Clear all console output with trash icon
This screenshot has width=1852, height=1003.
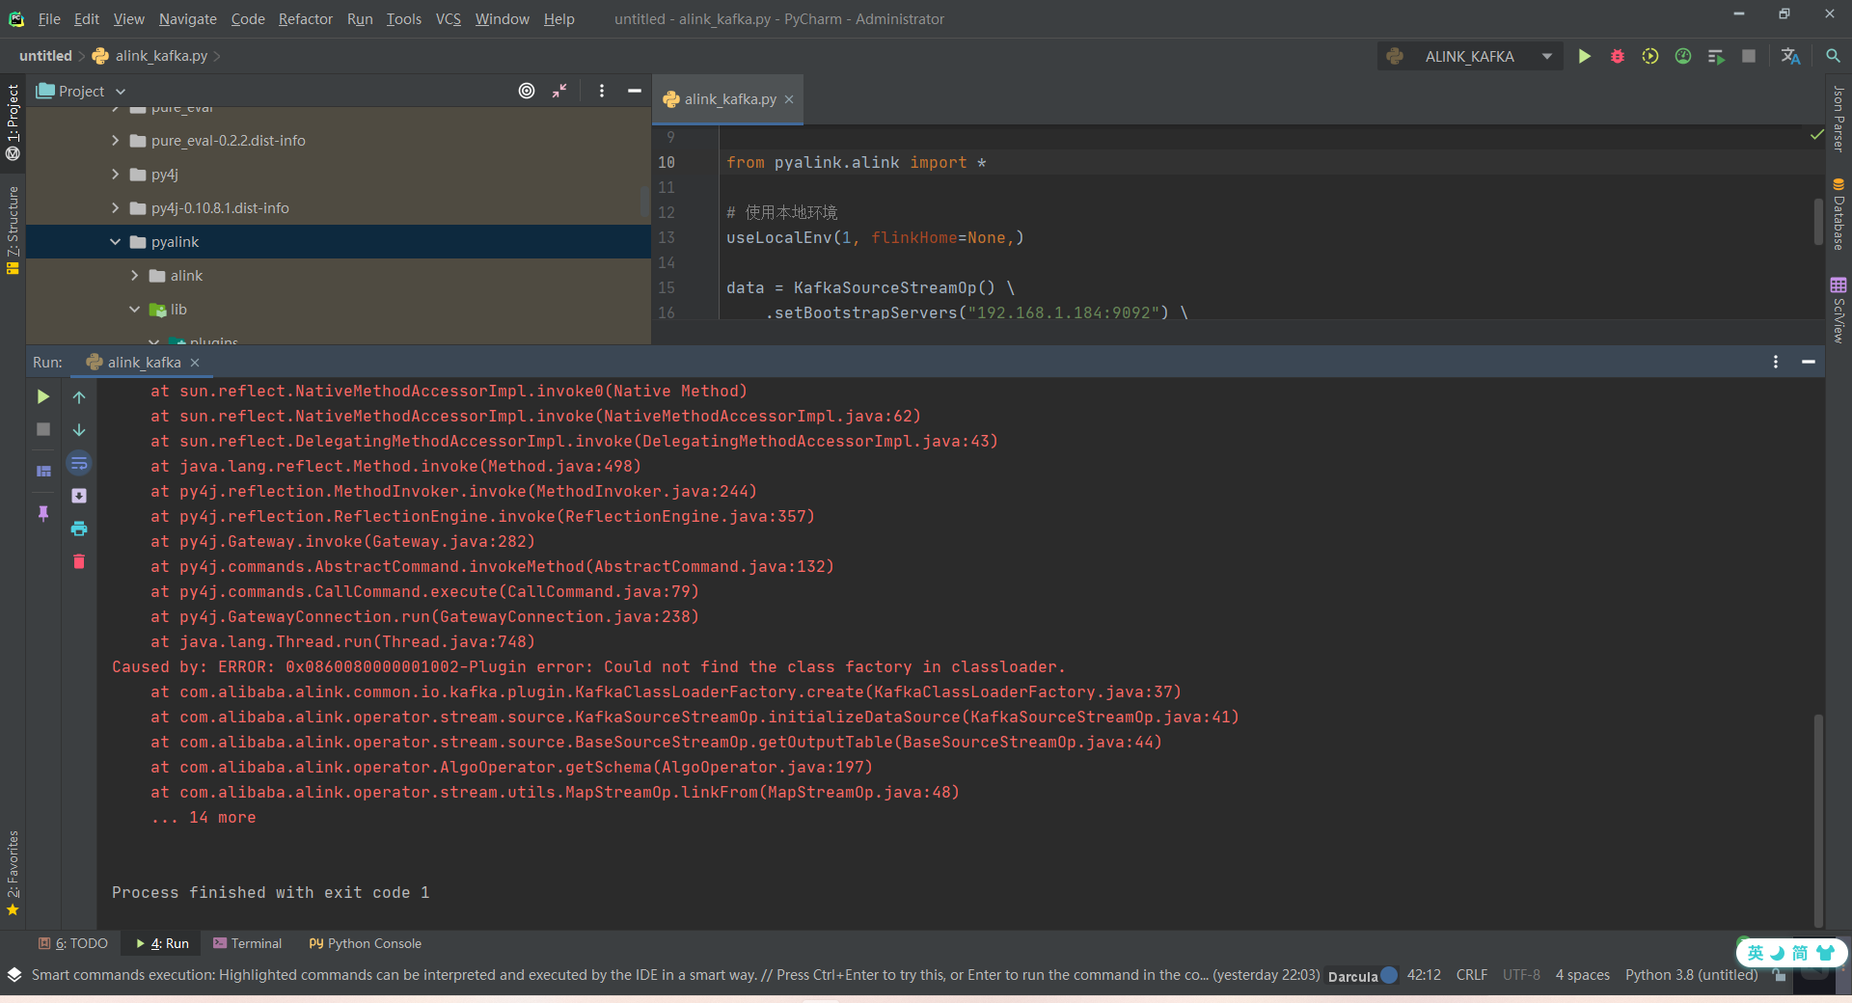coord(79,561)
